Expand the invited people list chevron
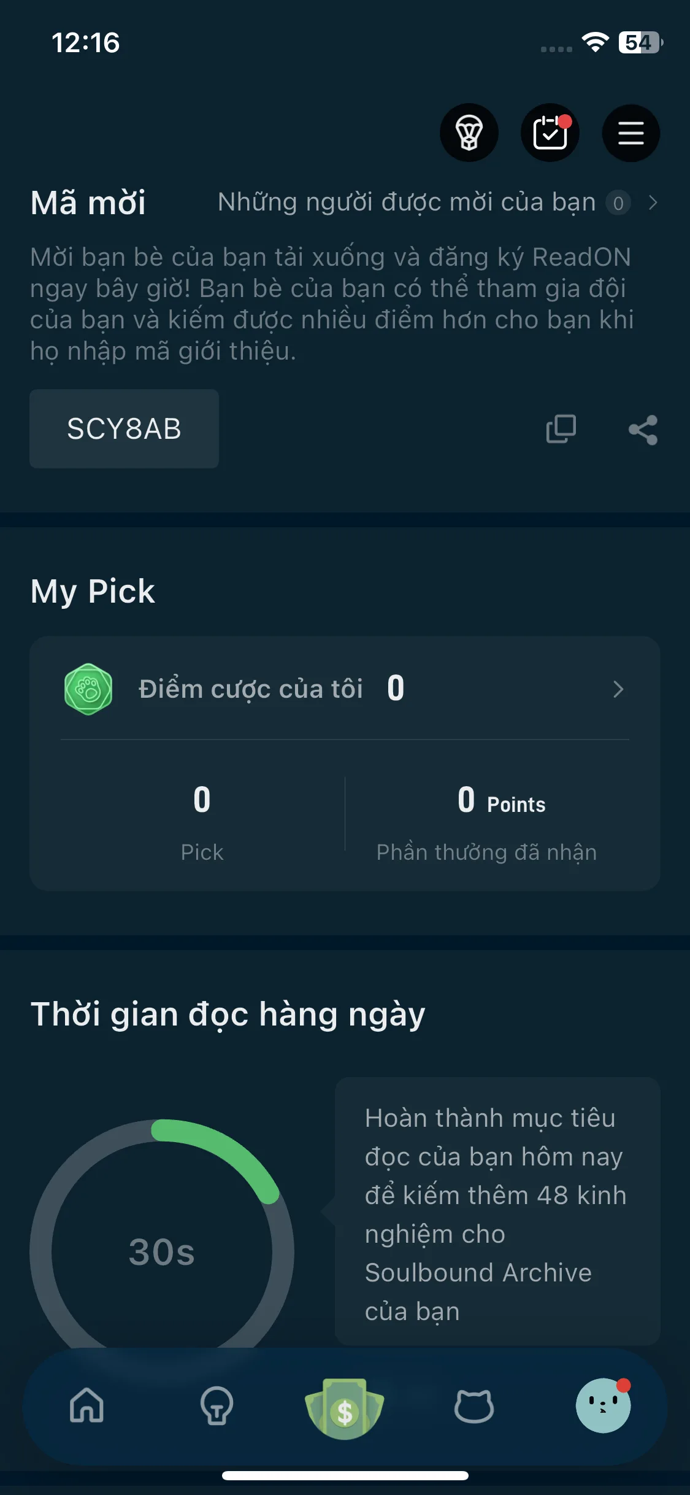Viewport: 690px width, 1495px height. point(653,203)
